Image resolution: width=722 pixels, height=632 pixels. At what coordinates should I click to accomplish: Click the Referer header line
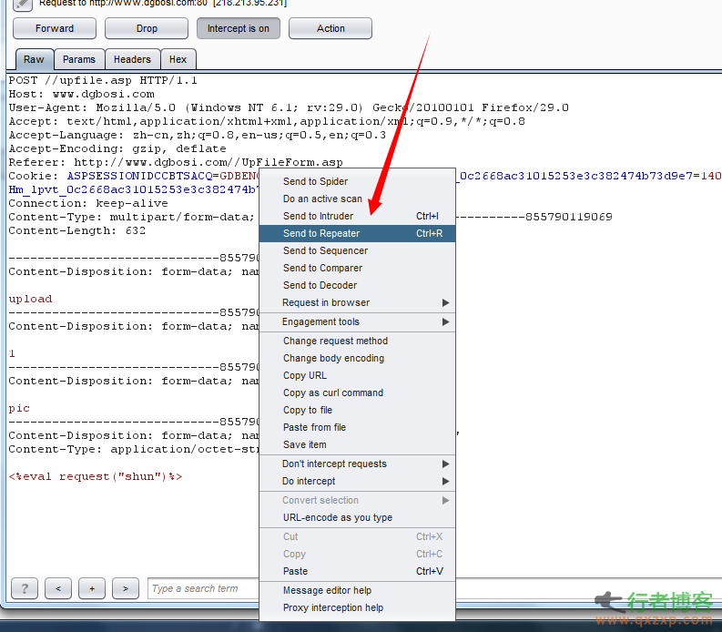176,163
